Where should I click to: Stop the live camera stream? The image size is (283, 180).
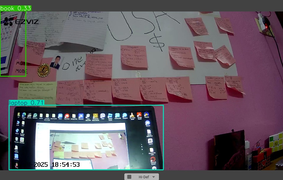(x=129, y=177)
